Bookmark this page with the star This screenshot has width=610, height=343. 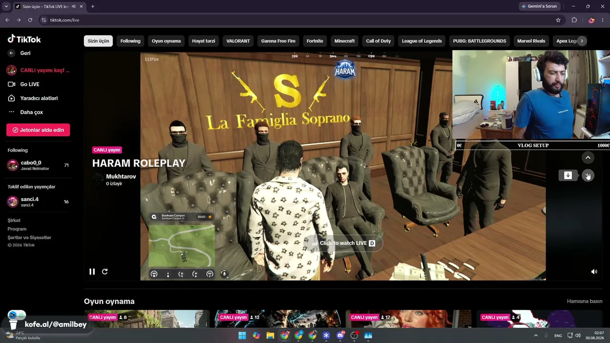point(558,20)
